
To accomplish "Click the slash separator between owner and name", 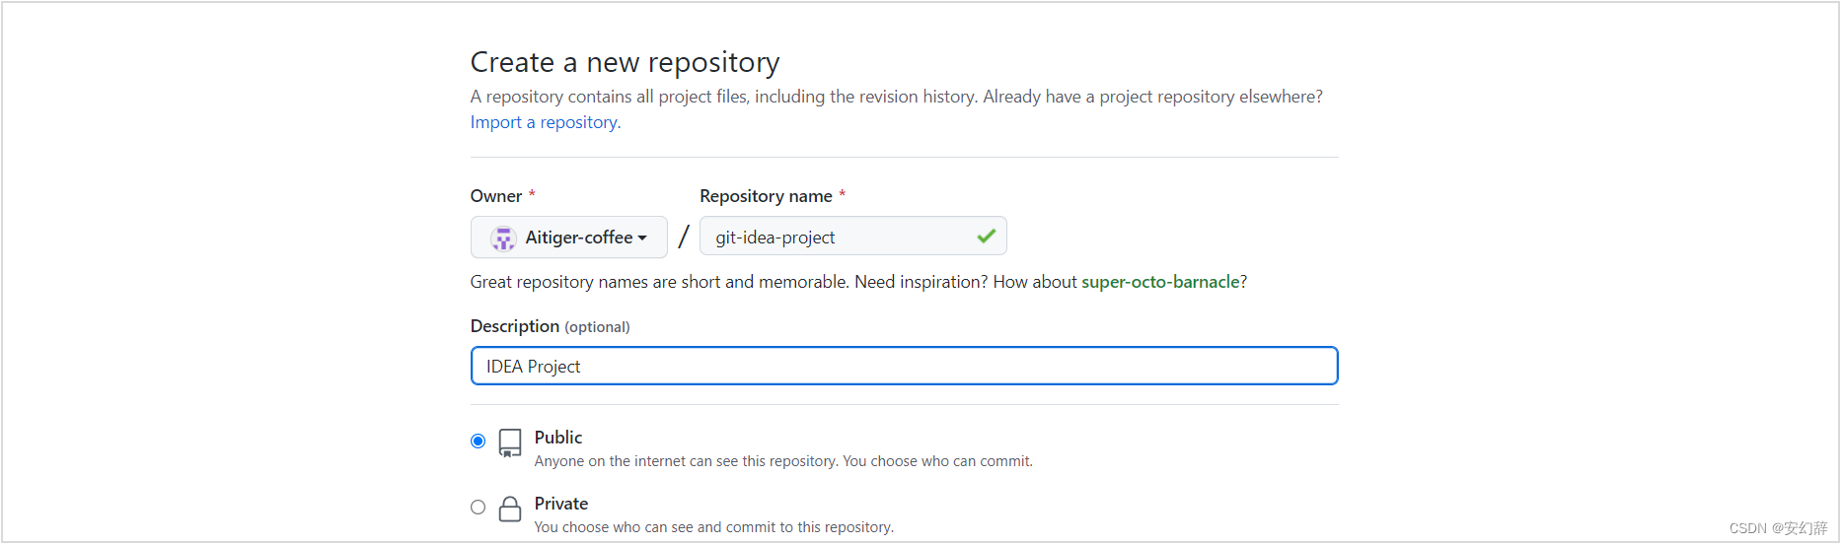I will (684, 238).
